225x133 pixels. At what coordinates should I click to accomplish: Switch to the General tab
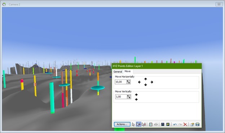point(118,72)
